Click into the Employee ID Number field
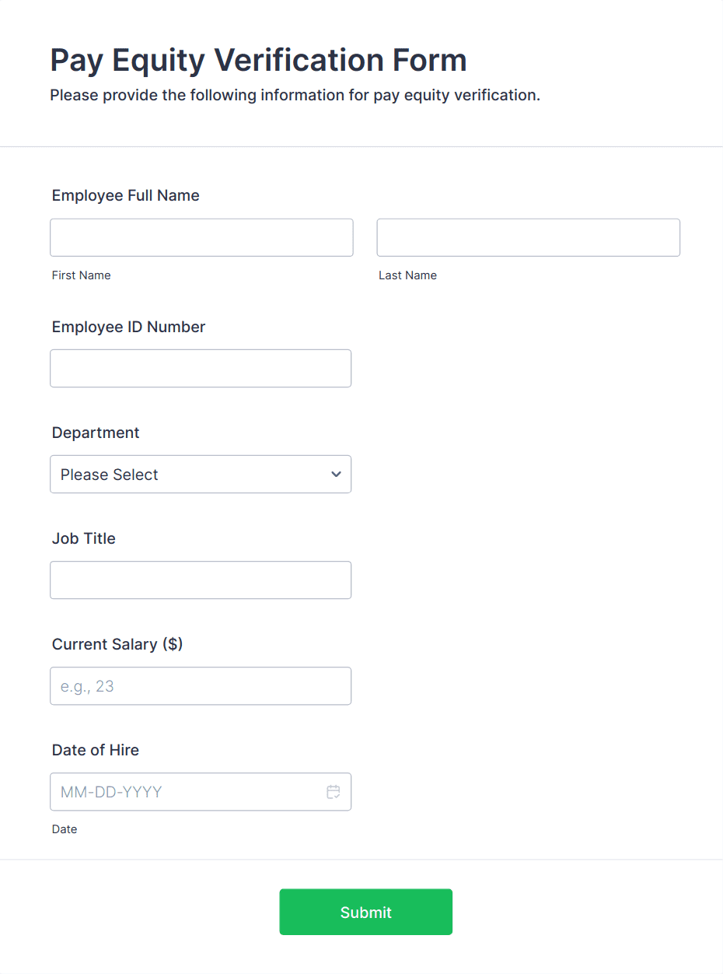723x974 pixels. click(201, 368)
